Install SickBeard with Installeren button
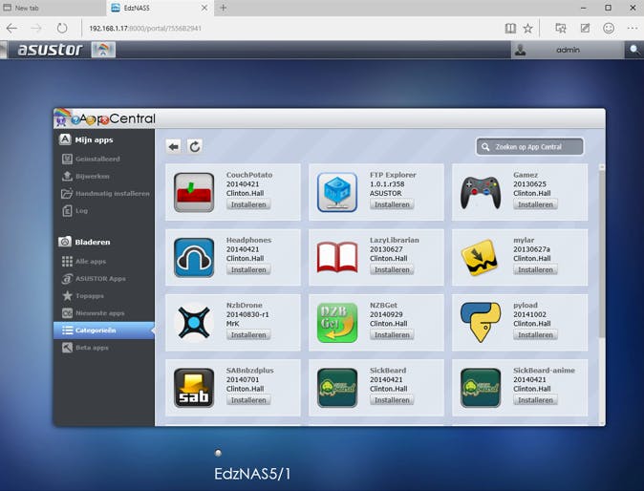644x491 pixels. 392,400
